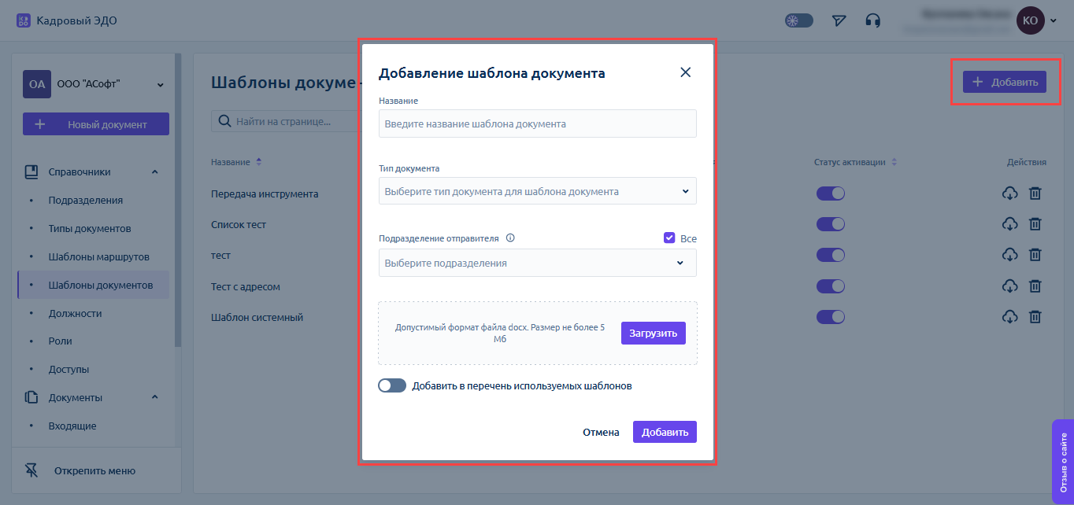
Task: Delete the Список тест template
Action: 1035,224
